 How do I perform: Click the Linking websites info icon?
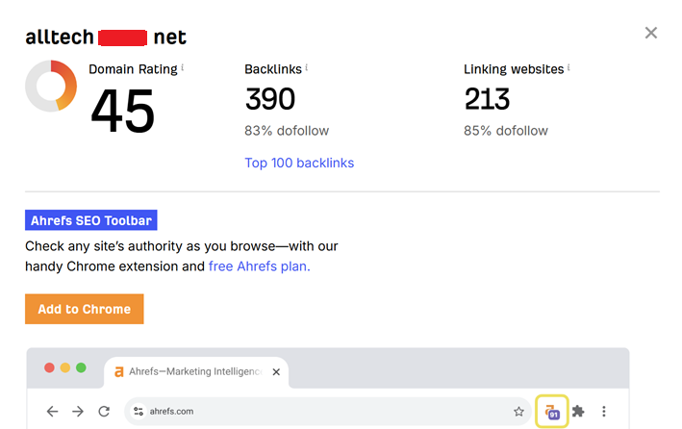(568, 68)
